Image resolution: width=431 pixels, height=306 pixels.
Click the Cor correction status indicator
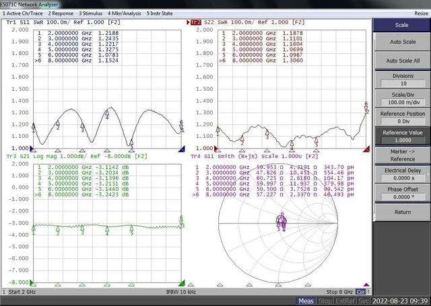360,292
